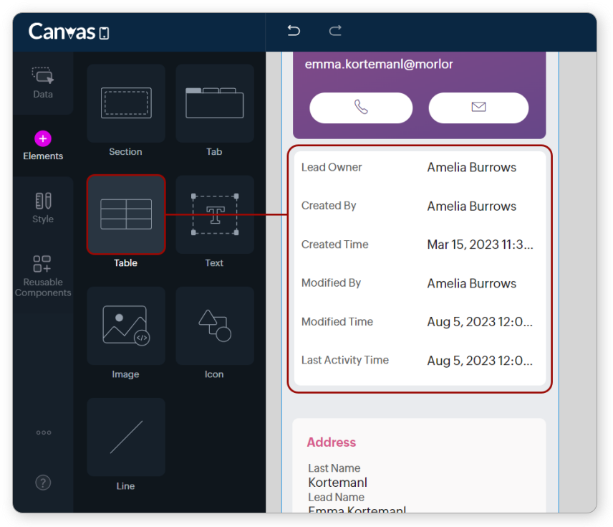Choose the Table element
Screen dimensions: 613x527
pos(126,214)
